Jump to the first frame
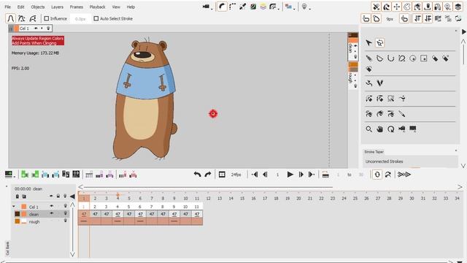467x263 pixels. tap(255, 175)
